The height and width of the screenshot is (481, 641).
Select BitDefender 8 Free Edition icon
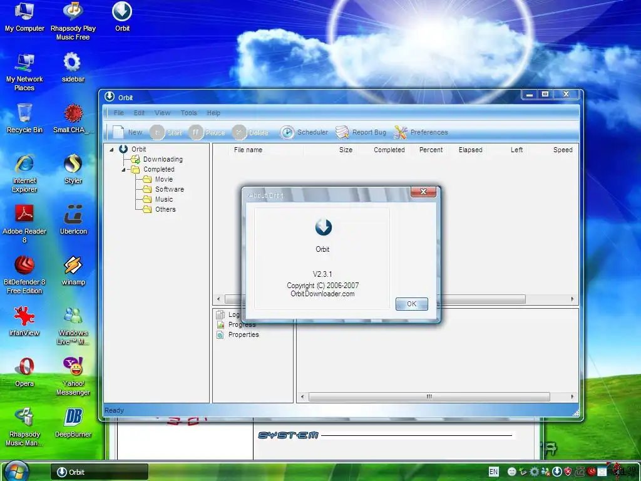[x=24, y=275]
